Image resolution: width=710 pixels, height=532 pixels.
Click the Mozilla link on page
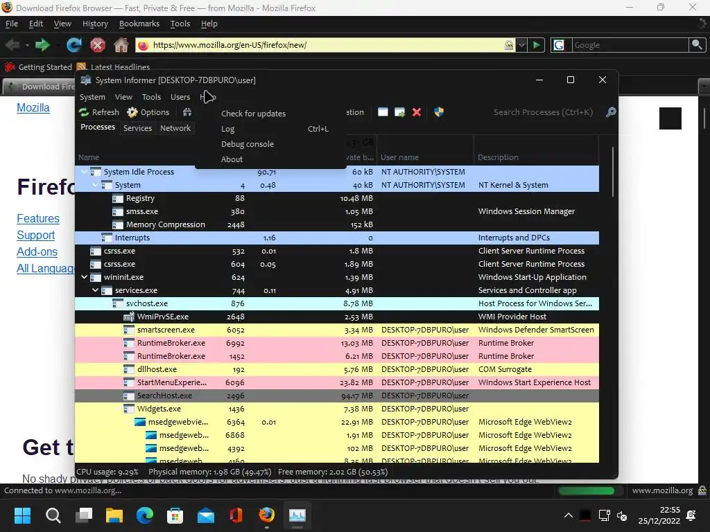(x=33, y=107)
